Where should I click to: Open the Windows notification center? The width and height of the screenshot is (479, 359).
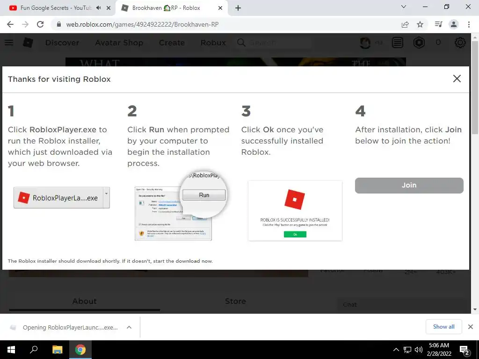pos(464,350)
